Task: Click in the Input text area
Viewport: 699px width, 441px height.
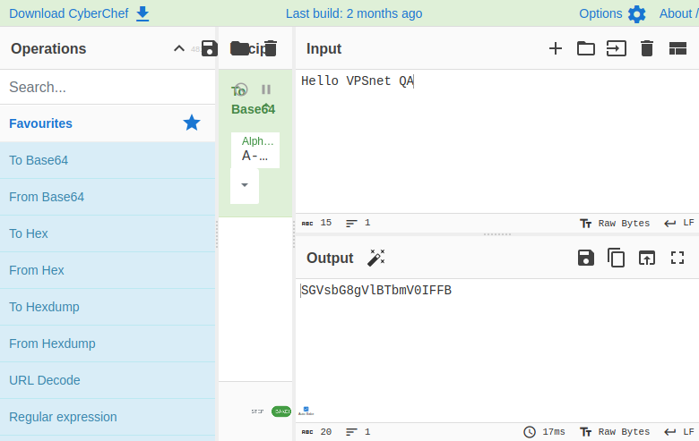Action: pos(497,141)
